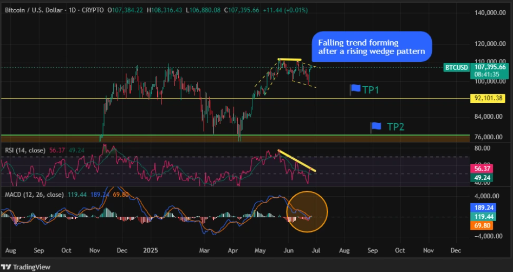The height and width of the screenshot is (272, 513).
Task: Click the Aug label at time axis start
Action: (11, 251)
